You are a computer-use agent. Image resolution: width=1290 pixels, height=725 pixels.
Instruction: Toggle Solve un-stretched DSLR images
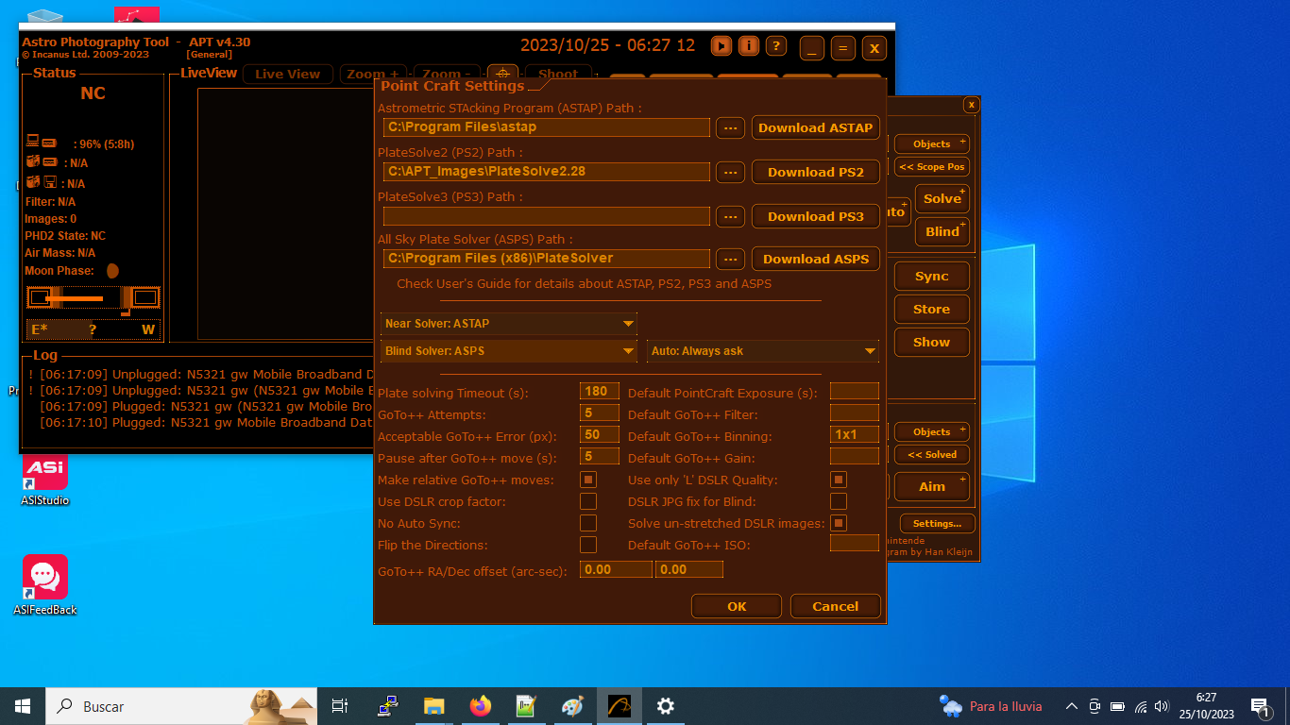pyautogui.click(x=839, y=523)
